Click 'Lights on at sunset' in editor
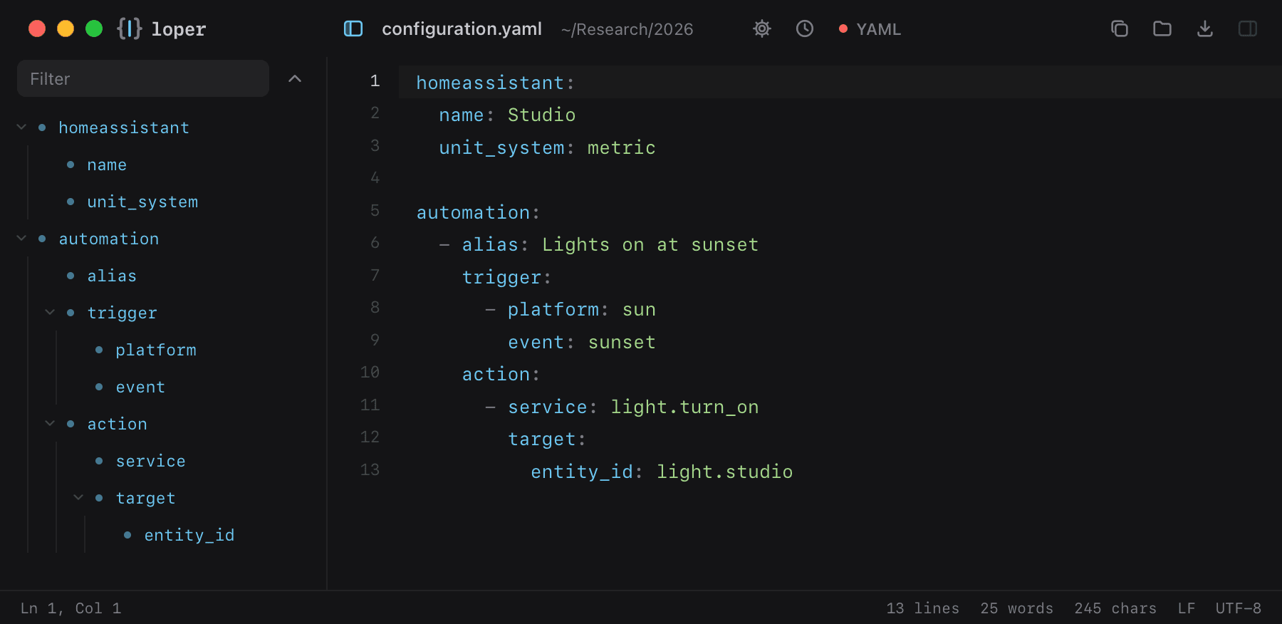 tap(650, 244)
